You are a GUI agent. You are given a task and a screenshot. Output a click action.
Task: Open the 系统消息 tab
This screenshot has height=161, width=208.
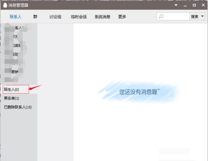click(102, 17)
